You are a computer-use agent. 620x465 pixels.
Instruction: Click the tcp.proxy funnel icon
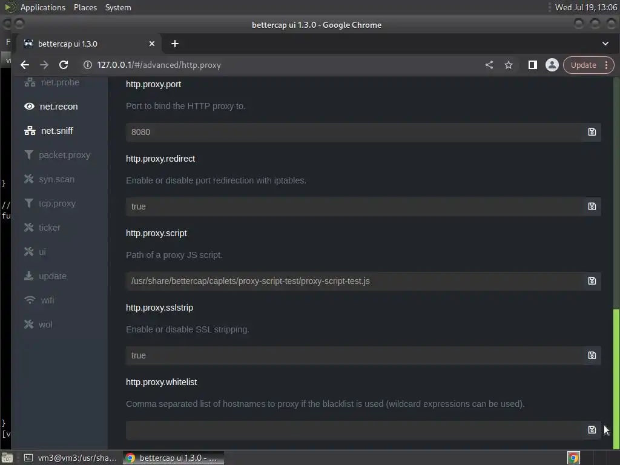pos(28,203)
